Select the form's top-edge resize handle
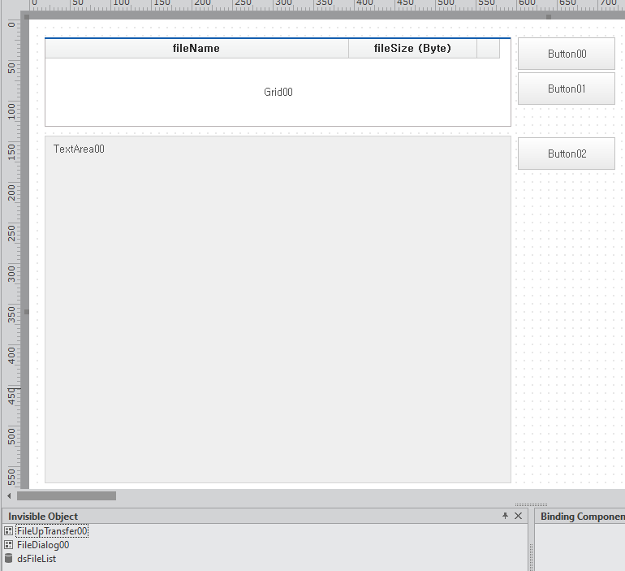 [549, 16]
